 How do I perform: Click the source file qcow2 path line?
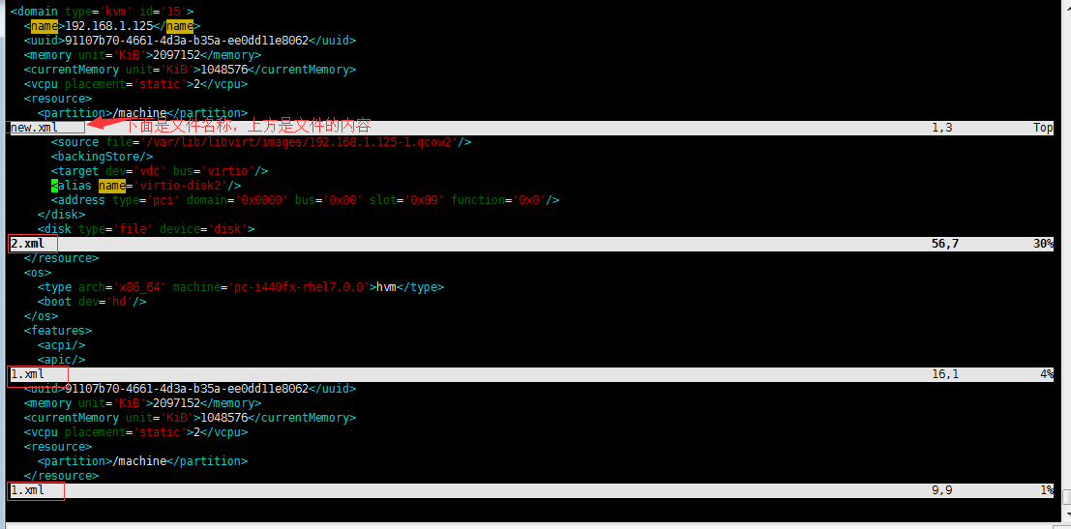(261, 142)
